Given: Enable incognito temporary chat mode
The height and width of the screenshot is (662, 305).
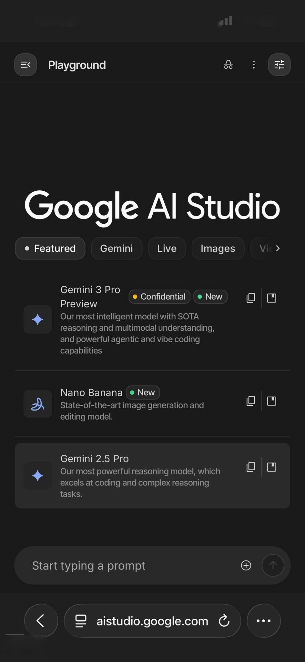Looking at the screenshot, I should pos(228,65).
